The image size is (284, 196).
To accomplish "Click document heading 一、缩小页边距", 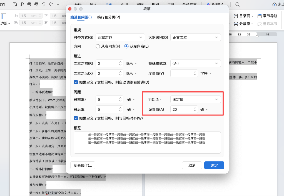I will pos(41,92).
